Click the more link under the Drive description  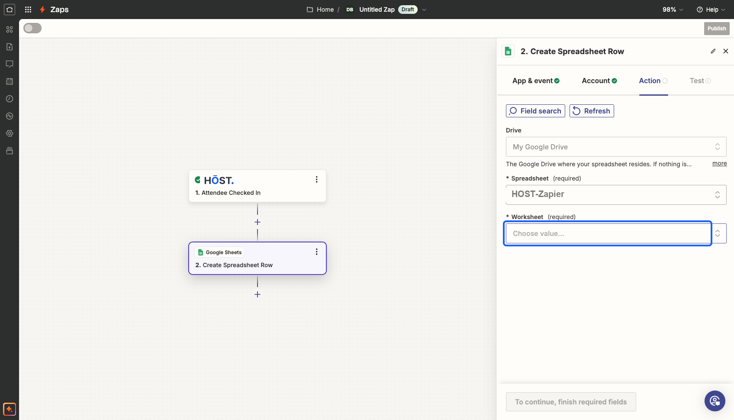719,163
